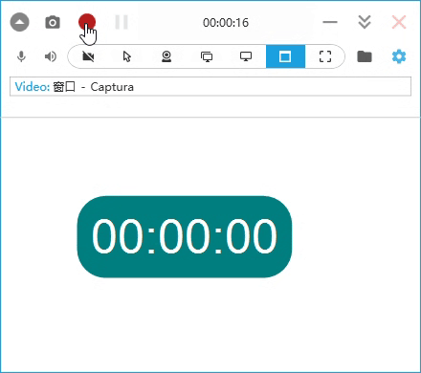Minimize the Captura window

[330, 22]
